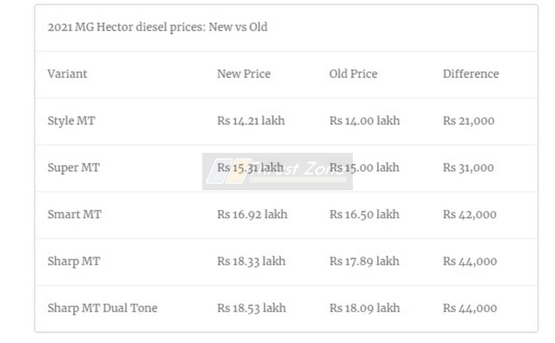The width and height of the screenshot is (555, 343).
Task: Click the Rs 16.92 lakh new price
Action: [253, 214]
